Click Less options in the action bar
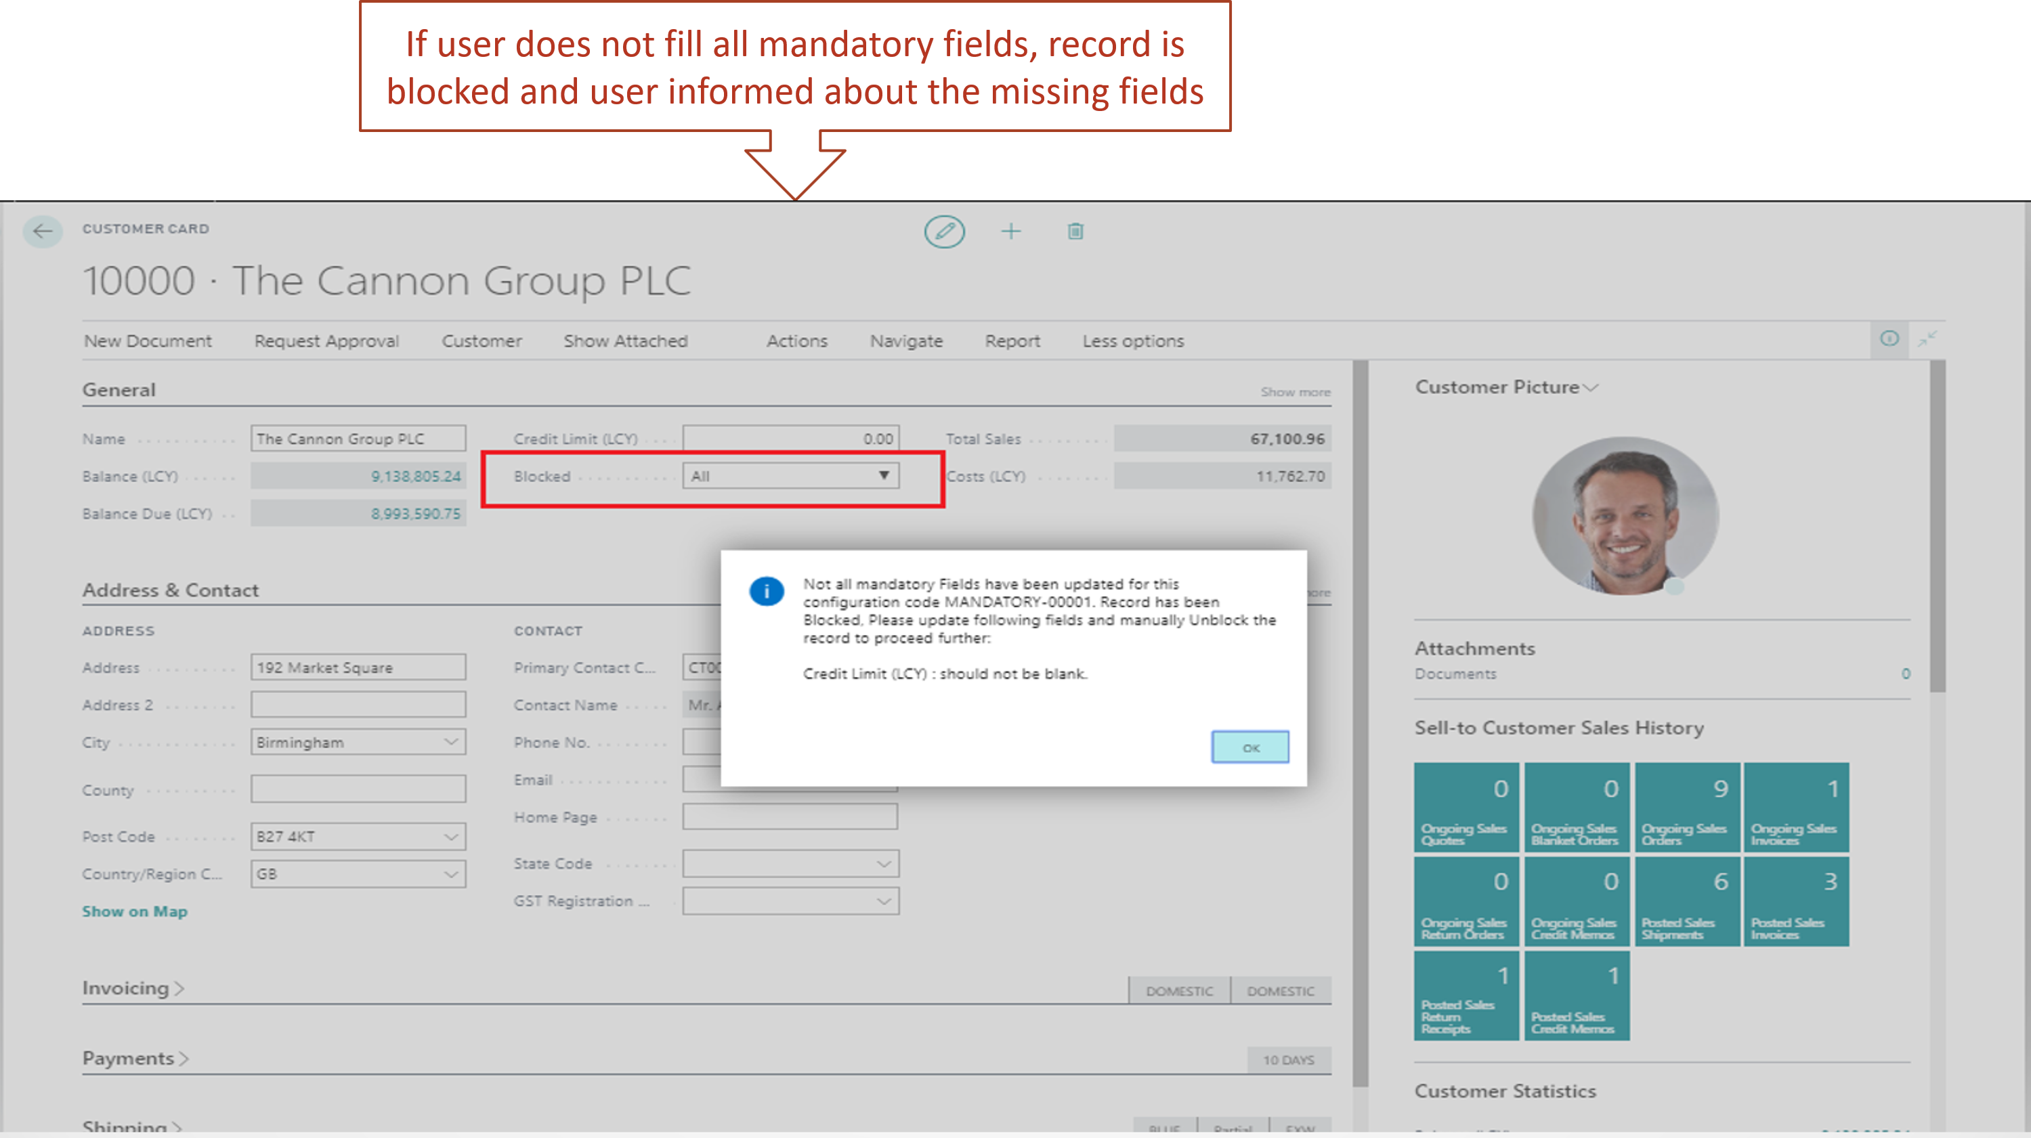Screen dimensions: 2031x1138 click(x=1133, y=341)
